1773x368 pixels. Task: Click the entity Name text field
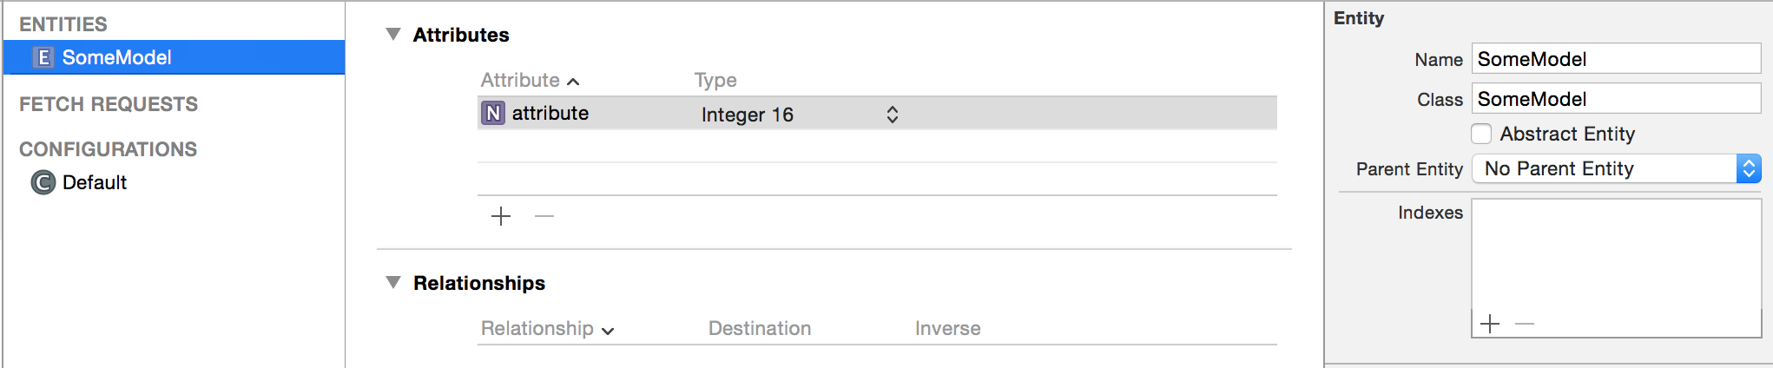pyautogui.click(x=1616, y=59)
